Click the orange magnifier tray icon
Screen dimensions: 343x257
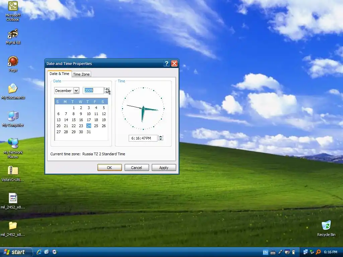pos(318,252)
